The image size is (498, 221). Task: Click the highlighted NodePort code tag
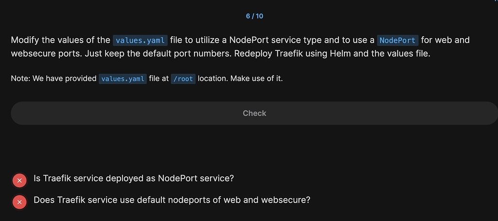click(x=397, y=40)
